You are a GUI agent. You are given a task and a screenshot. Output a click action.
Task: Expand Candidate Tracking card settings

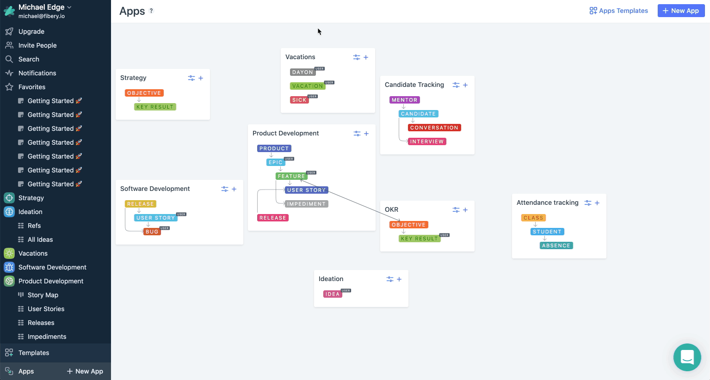click(456, 85)
